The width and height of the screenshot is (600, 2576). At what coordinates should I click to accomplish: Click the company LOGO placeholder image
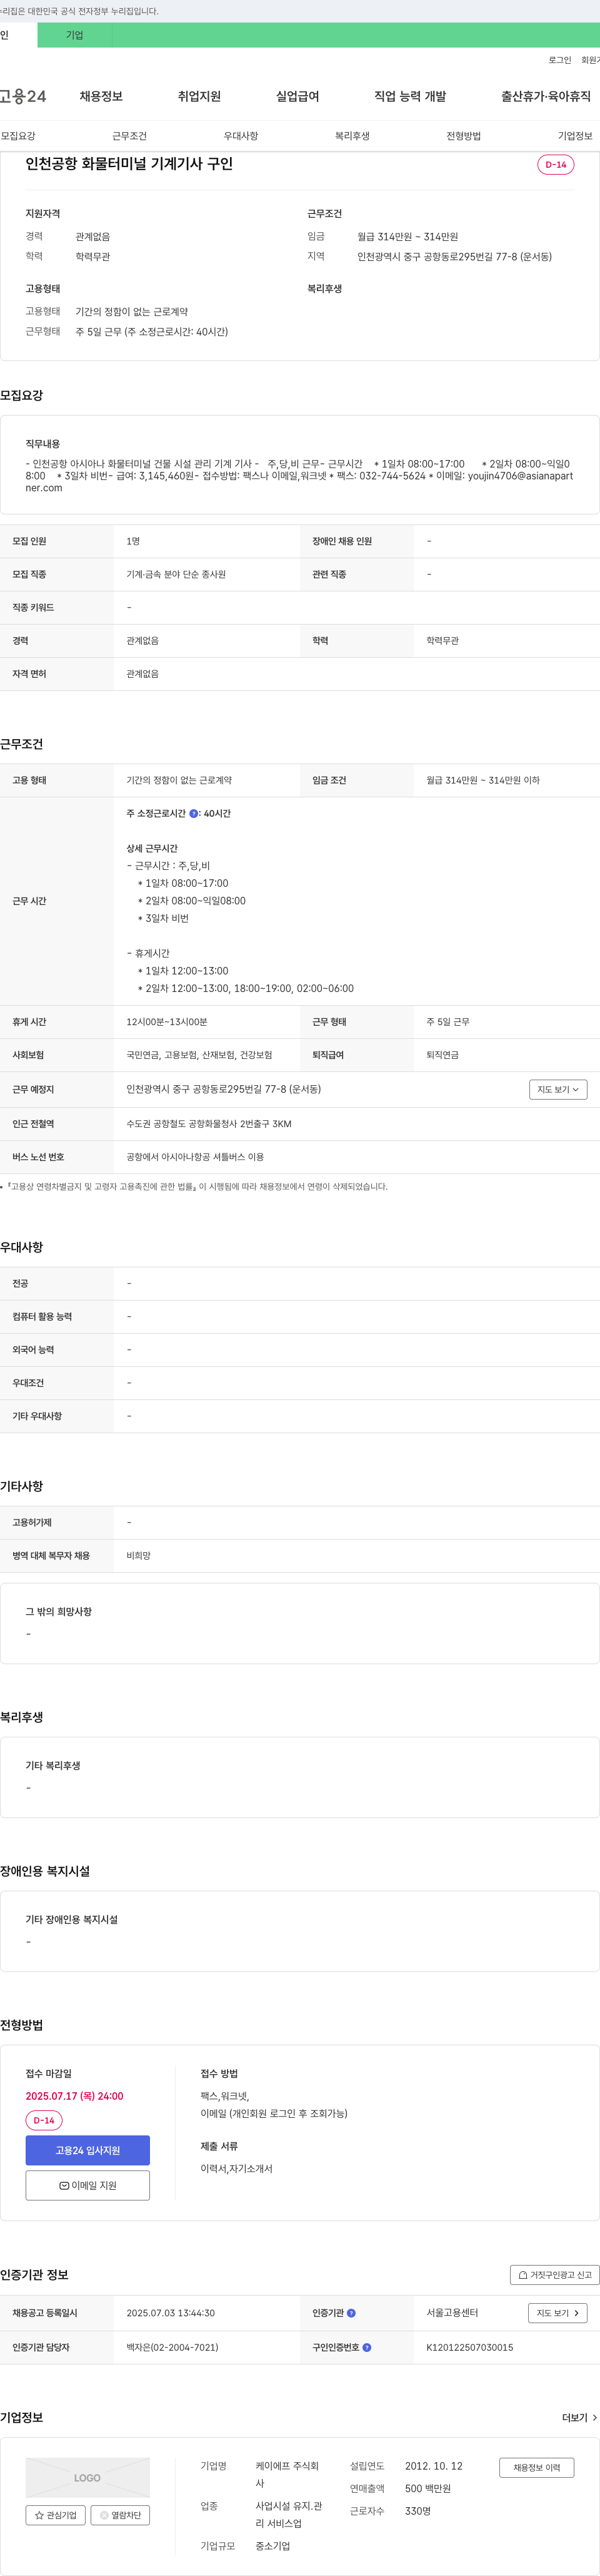(88, 2478)
